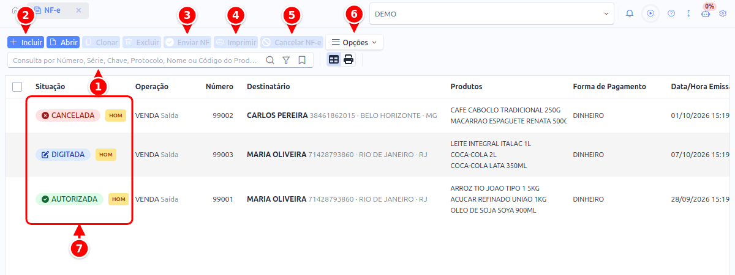The height and width of the screenshot is (275, 735).
Task: Select invoice number 99002
Action: [x=223, y=116]
